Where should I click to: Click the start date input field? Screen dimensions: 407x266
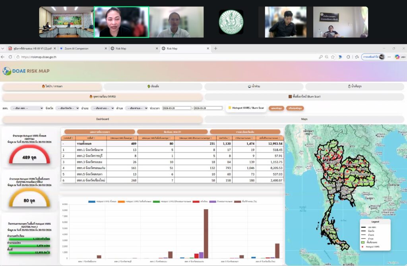tap(176, 108)
